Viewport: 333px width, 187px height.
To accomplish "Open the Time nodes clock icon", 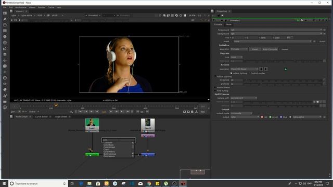I will [x=5, y=25].
